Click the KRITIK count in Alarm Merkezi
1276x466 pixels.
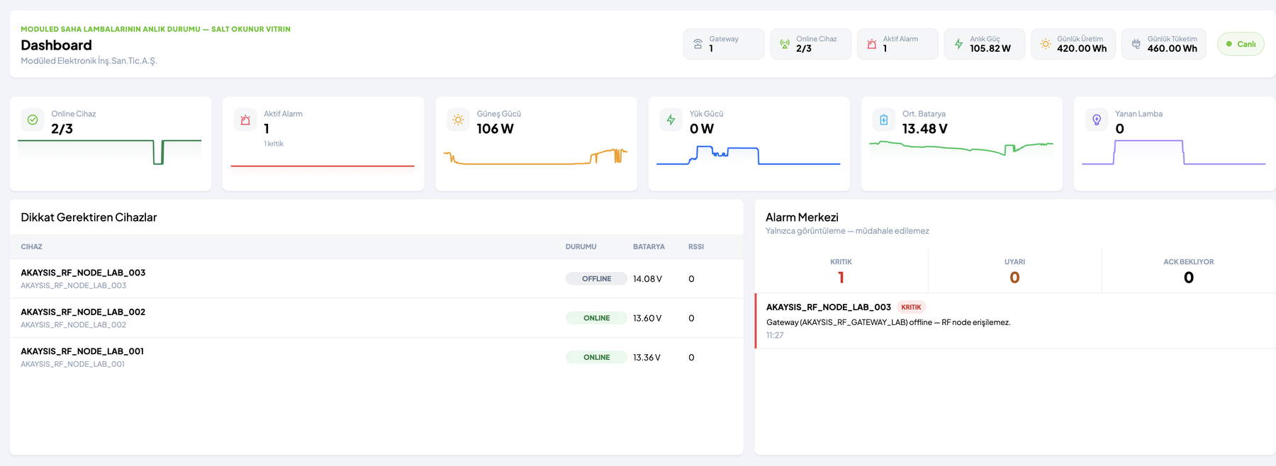(x=841, y=278)
